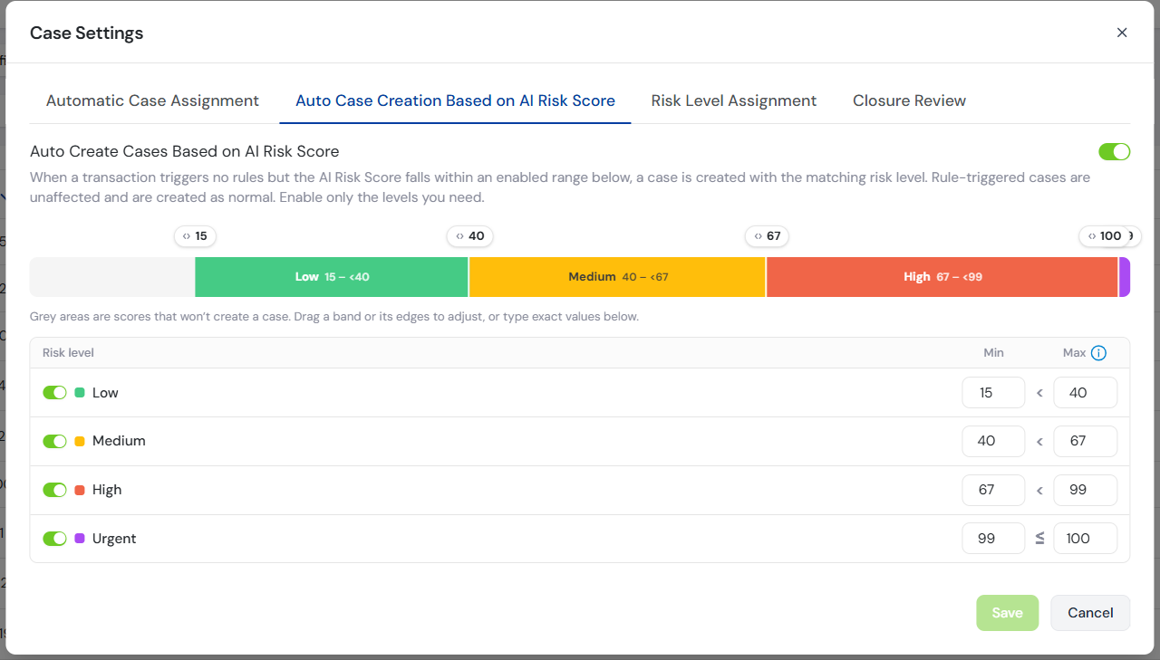Click the Medium Min field showing 40
This screenshot has height=660, width=1160.
tap(993, 441)
